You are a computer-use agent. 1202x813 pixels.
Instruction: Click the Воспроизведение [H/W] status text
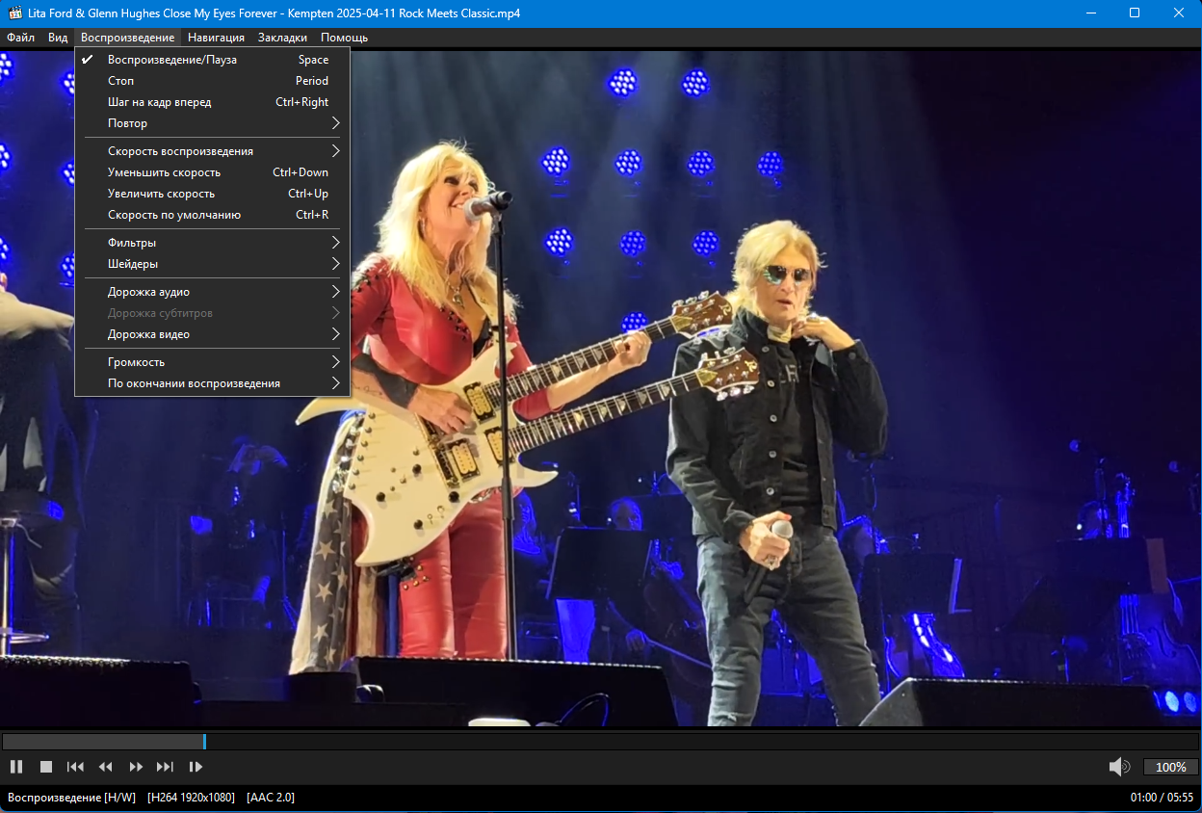pos(71,798)
